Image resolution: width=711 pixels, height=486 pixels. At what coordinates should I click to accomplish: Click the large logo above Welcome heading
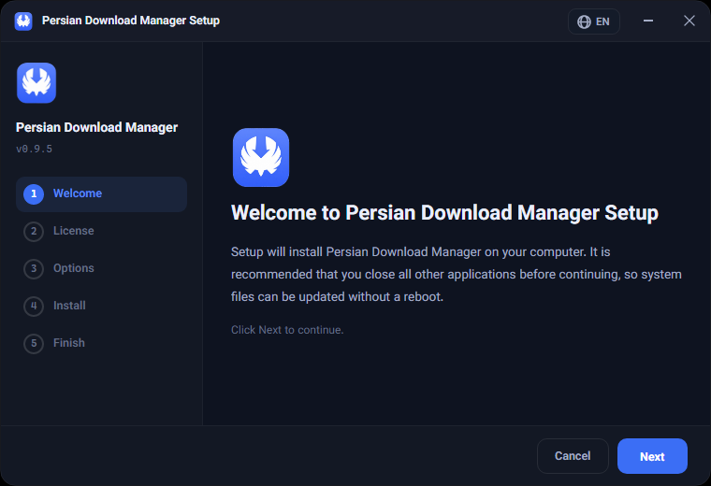(261, 157)
